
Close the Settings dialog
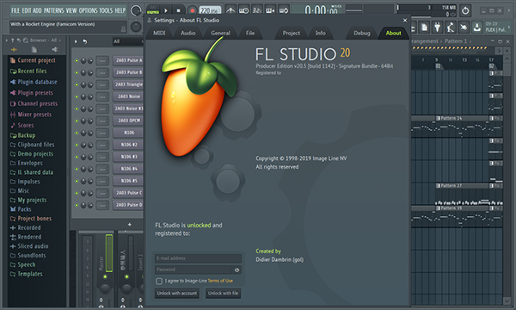click(405, 21)
